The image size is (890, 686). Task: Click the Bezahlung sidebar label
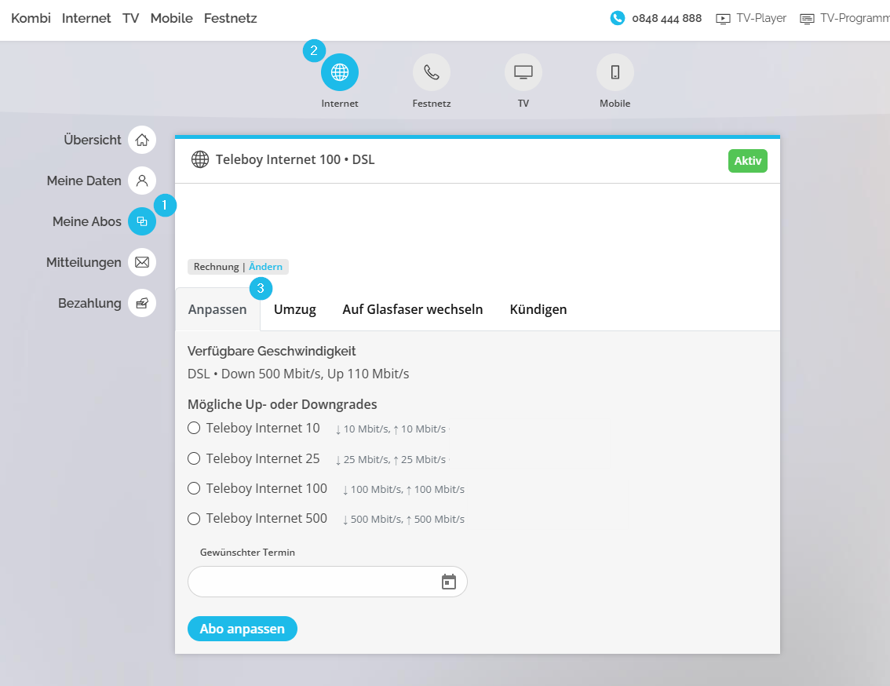point(89,303)
